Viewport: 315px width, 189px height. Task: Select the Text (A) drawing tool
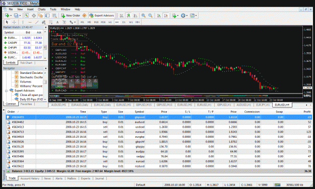coord(57,22)
